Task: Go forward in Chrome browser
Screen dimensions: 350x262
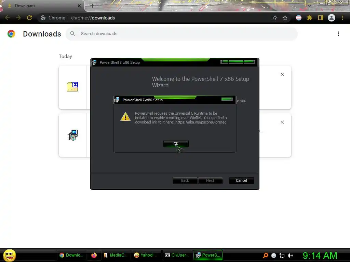Action: tap(18, 18)
